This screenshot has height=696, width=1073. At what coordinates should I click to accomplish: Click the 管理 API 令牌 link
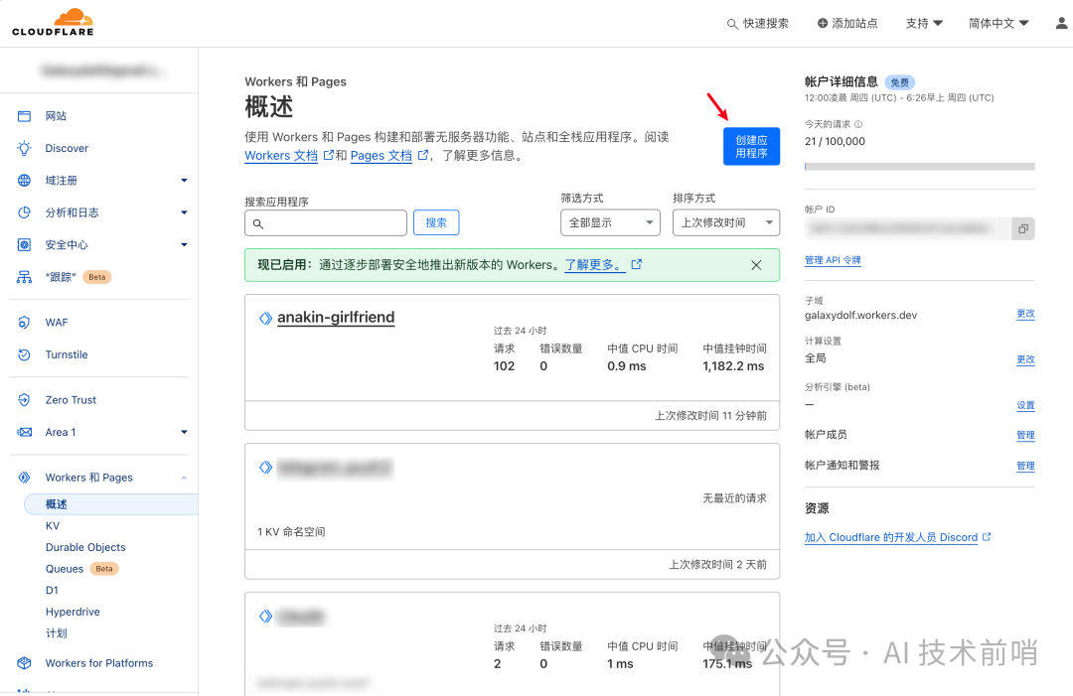pyautogui.click(x=833, y=260)
